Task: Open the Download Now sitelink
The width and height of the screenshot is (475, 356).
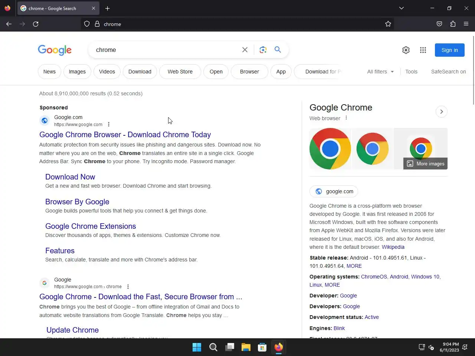Action: click(70, 177)
